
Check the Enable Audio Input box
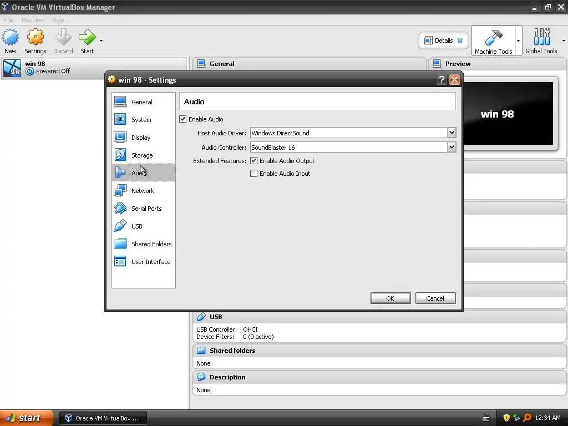(x=254, y=174)
